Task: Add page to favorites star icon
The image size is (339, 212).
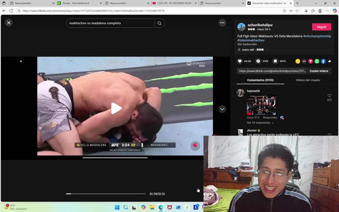Action: coord(297,11)
